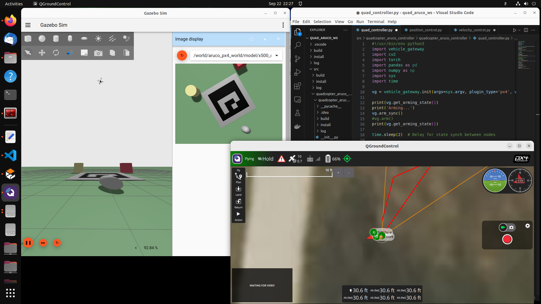Click the Return button in QGroundControl

click(x=238, y=203)
